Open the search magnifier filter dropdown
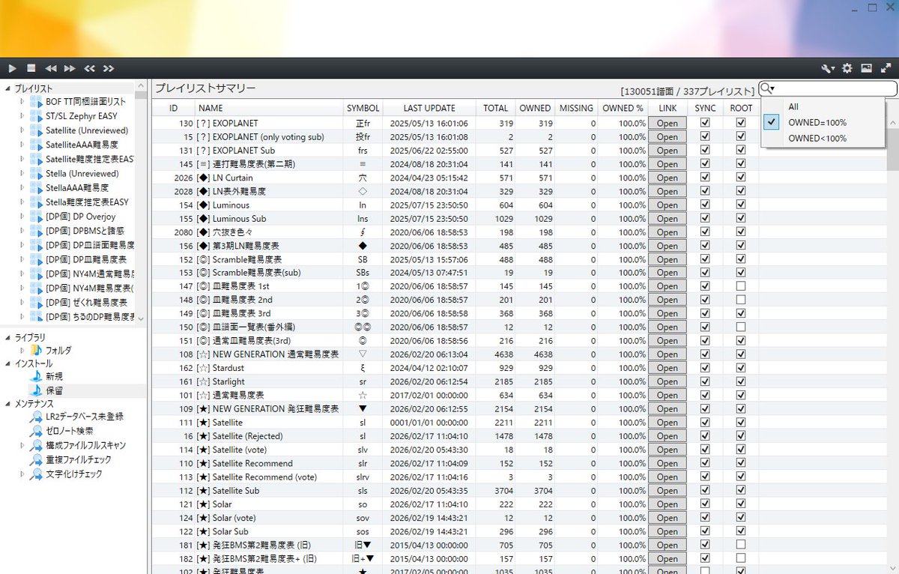899x574 pixels. [767, 88]
